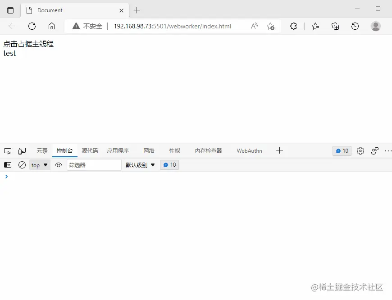Open the console sidebar
Image resolution: width=392 pixels, height=300 pixels.
[x=7, y=165]
